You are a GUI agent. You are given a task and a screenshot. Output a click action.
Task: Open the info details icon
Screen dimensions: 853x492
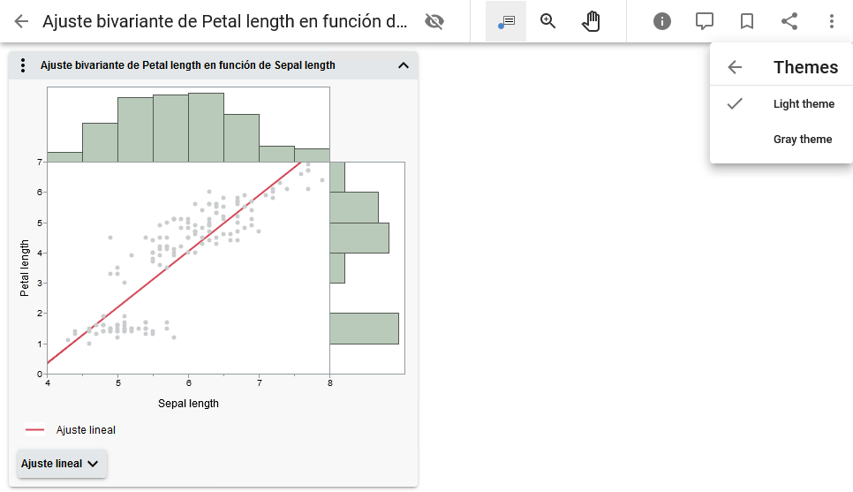coord(662,21)
